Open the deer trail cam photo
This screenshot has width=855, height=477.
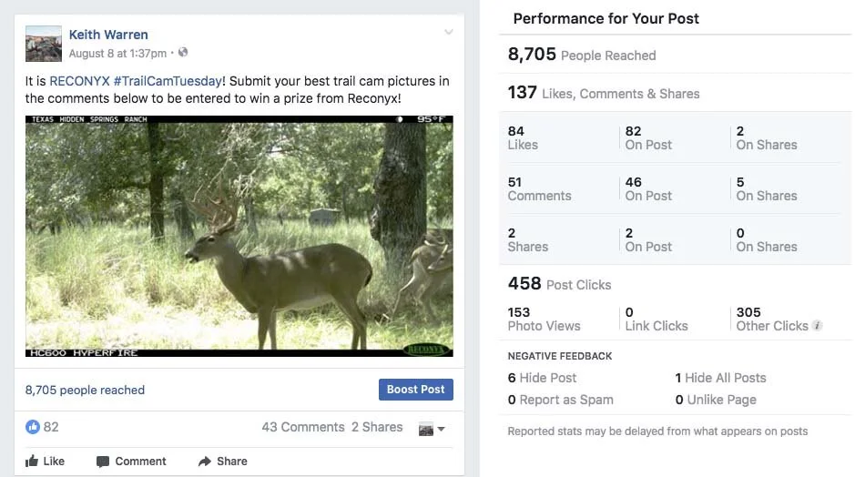click(x=239, y=236)
